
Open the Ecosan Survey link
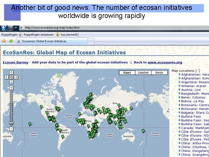16,62
